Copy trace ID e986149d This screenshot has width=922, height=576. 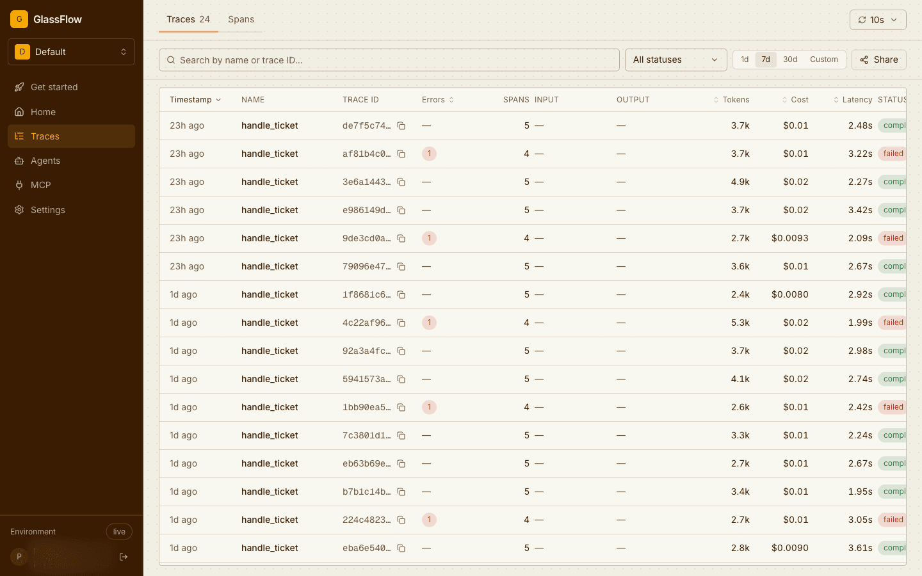(401, 211)
